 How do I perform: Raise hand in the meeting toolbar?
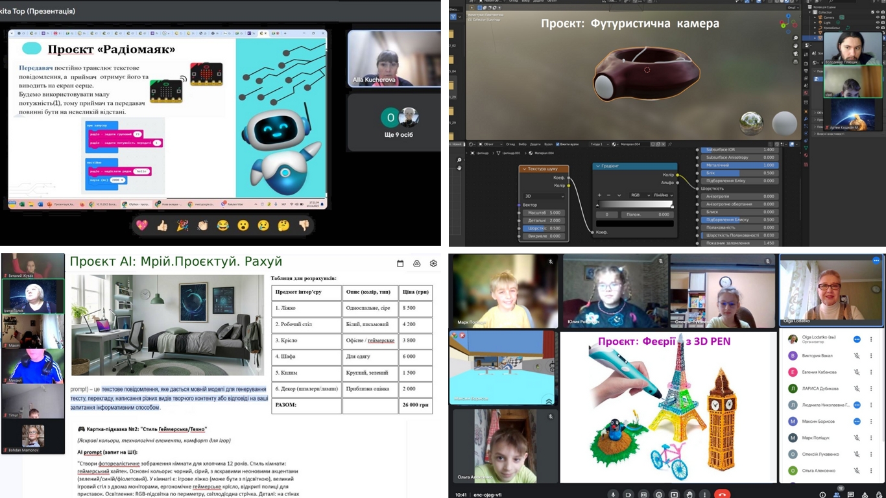pyautogui.click(x=690, y=494)
